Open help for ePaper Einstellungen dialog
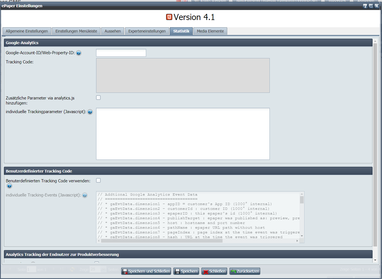This screenshot has width=382, height=279. 365,6
